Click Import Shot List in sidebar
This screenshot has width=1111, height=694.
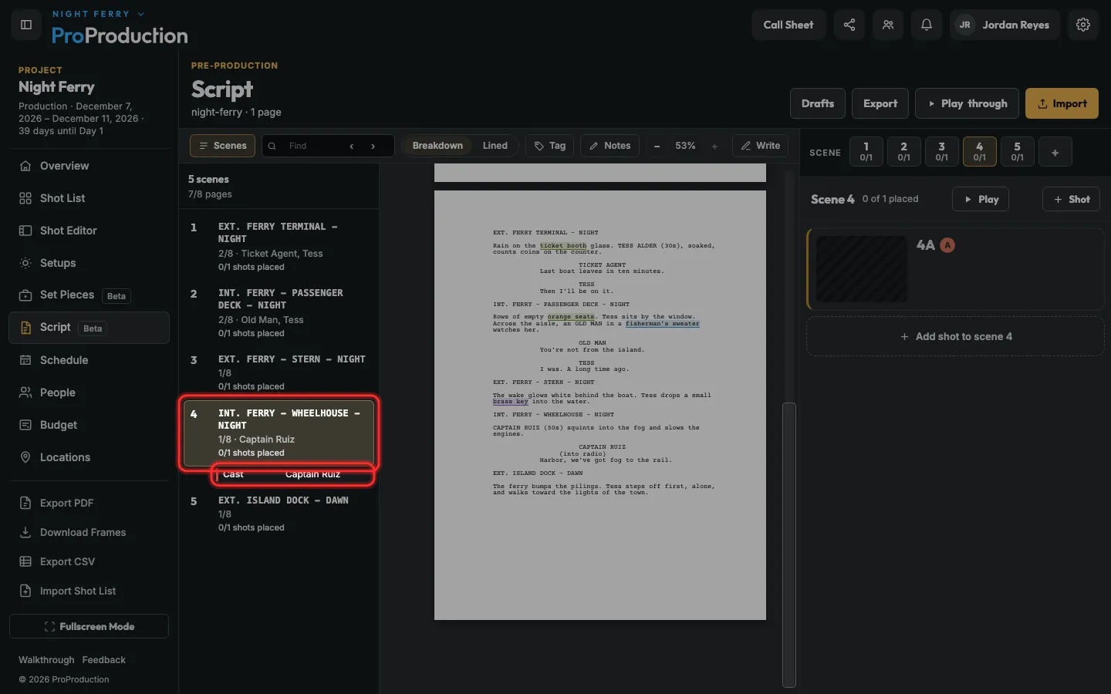click(89, 591)
